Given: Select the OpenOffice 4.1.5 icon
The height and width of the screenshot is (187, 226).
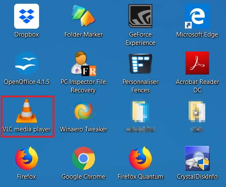Looking at the screenshot, I should [27, 64].
